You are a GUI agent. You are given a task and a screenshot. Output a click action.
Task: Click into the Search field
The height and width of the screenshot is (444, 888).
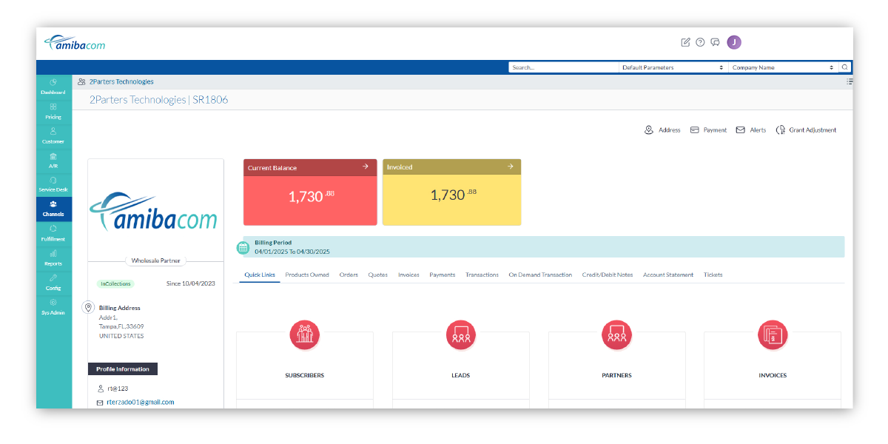(563, 67)
